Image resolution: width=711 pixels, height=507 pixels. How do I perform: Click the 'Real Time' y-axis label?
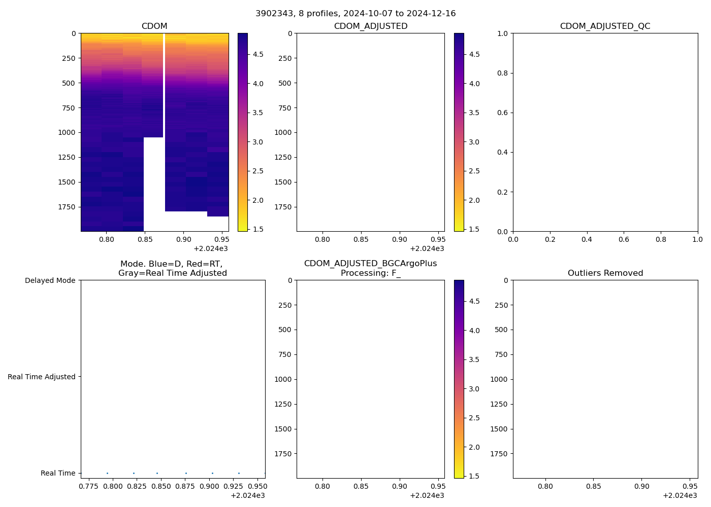click(58, 473)
